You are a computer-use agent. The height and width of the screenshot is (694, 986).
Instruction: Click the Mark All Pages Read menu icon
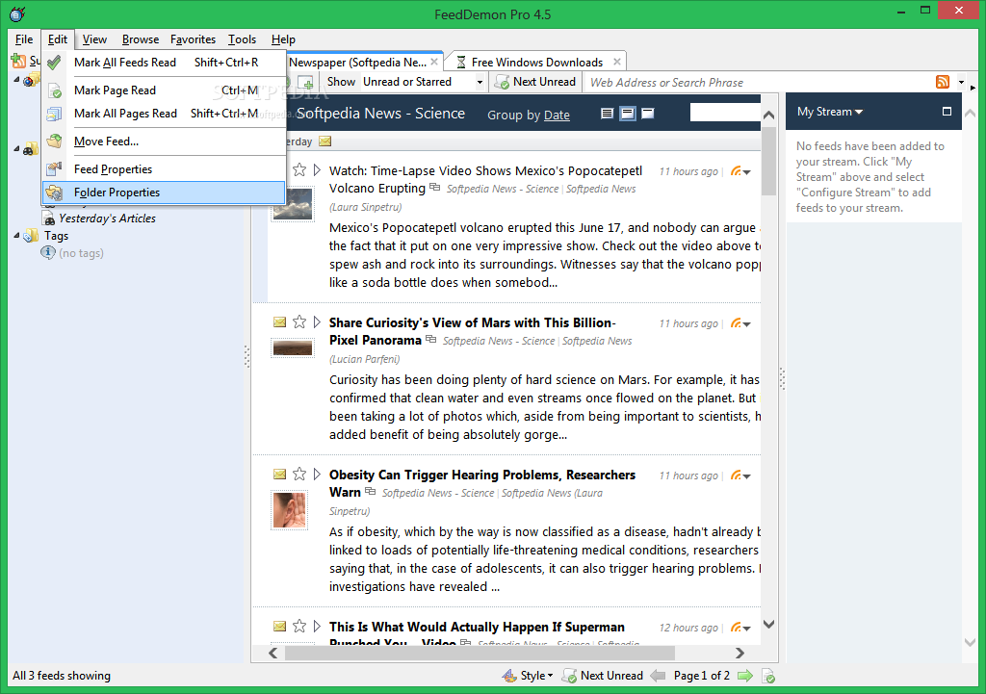(54, 114)
